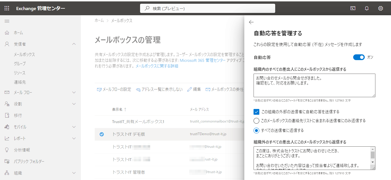391x180 pixels.
Task: Open the app launcher waffle icon
Action: 7,8
